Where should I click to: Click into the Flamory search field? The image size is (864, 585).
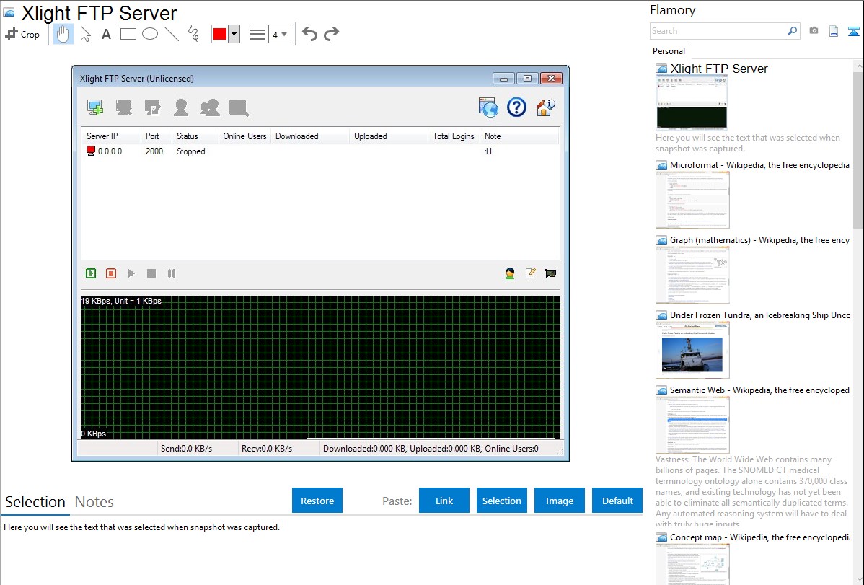click(718, 31)
